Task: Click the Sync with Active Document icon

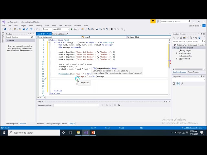Action: (x=196, y=38)
